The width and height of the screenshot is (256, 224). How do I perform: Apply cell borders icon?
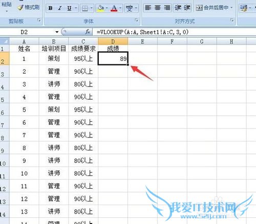(x=85, y=8)
